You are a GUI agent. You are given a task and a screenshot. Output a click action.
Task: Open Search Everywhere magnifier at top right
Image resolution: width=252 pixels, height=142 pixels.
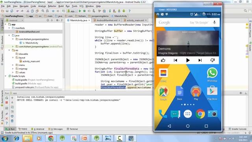(x=245, y=11)
